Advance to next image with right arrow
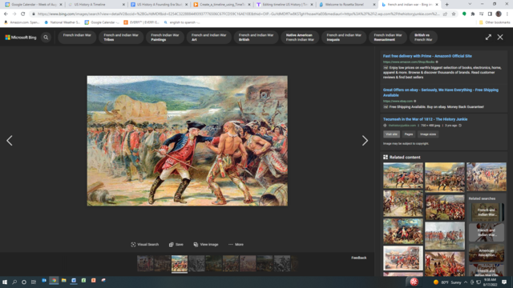Viewport: 513px width, 288px height. [365, 141]
